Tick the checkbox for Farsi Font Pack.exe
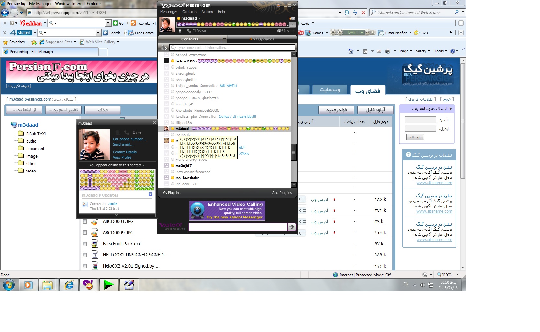This screenshot has height=332, width=540. click(84, 244)
